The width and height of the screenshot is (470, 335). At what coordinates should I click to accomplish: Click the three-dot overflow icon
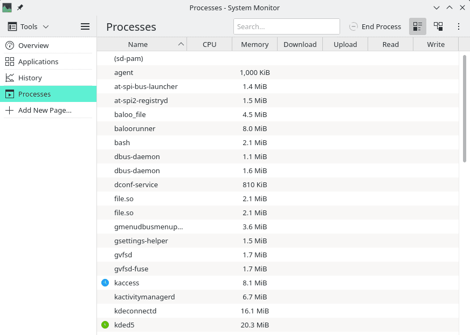click(x=458, y=26)
